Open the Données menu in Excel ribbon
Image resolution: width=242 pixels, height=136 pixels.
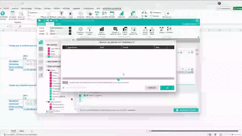[48, 9]
